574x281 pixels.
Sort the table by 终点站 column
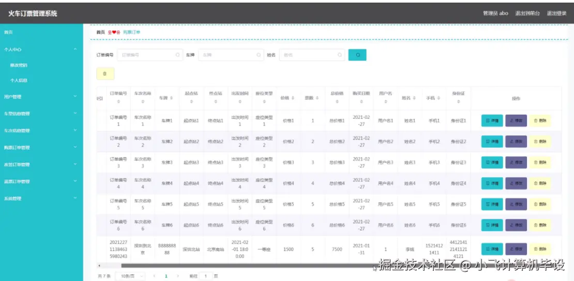pos(216,102)
